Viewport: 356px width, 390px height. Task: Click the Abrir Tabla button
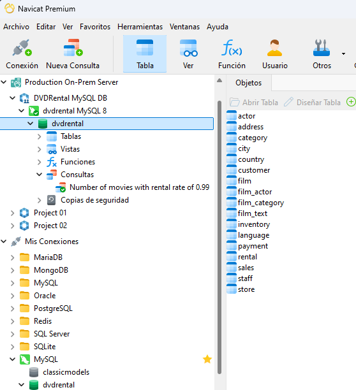tap(254, 102)
